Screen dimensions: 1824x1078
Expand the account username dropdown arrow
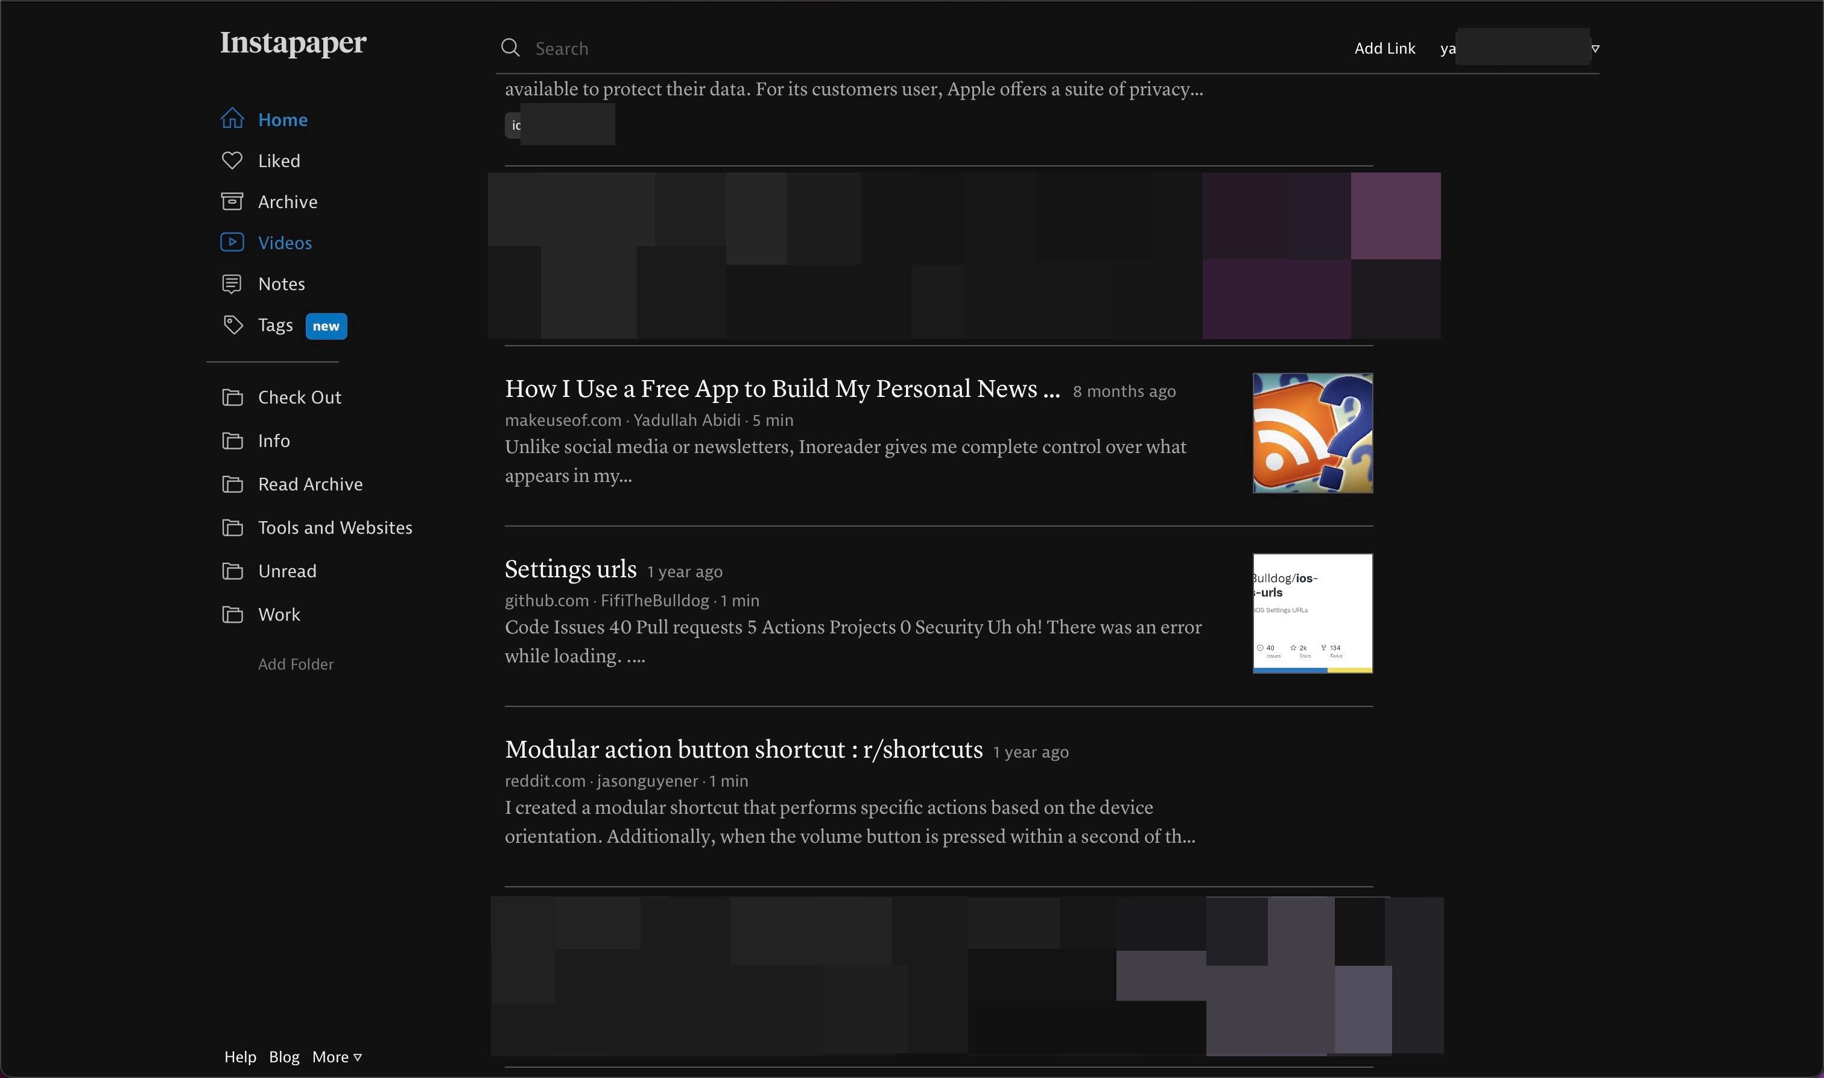(1595, 49)
